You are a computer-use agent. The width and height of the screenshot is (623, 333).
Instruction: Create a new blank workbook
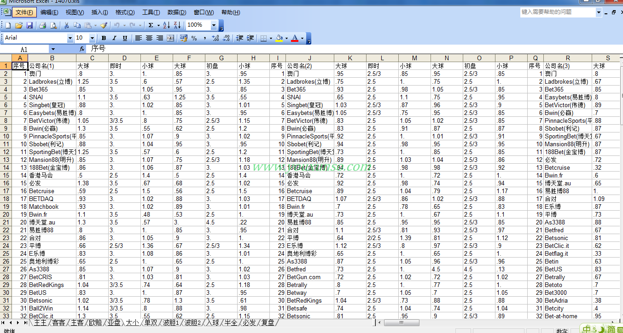[x=8, y=25]
